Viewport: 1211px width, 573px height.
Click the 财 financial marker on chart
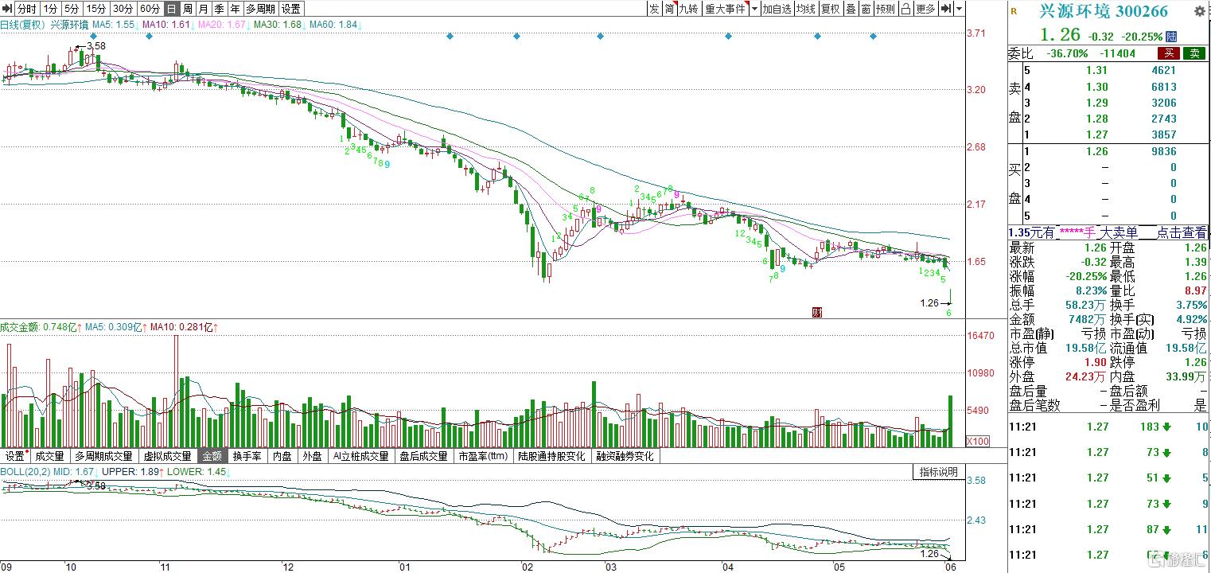(x=816, y=312)
